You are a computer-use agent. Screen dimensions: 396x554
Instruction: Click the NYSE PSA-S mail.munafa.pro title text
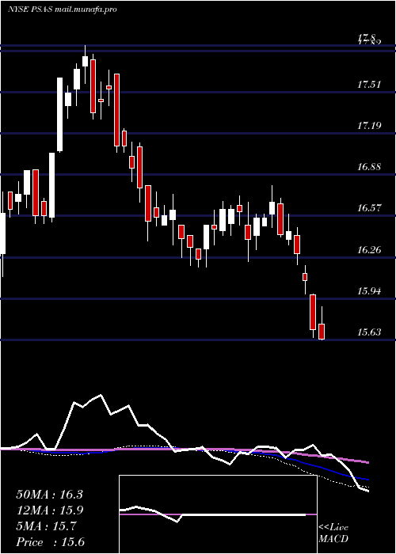(63, 9)
